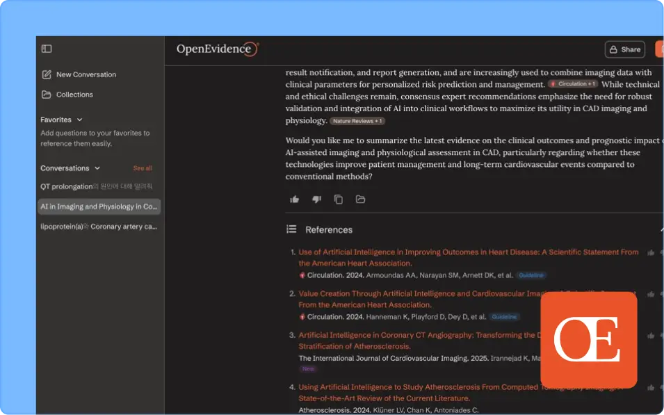Collapse the Conversations section chevron
Viewport: 664px width, 415px height.
tap(97, 168)
